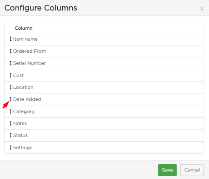
Task: Select the 'Serial Number' row text
Action: click(30, 63)
